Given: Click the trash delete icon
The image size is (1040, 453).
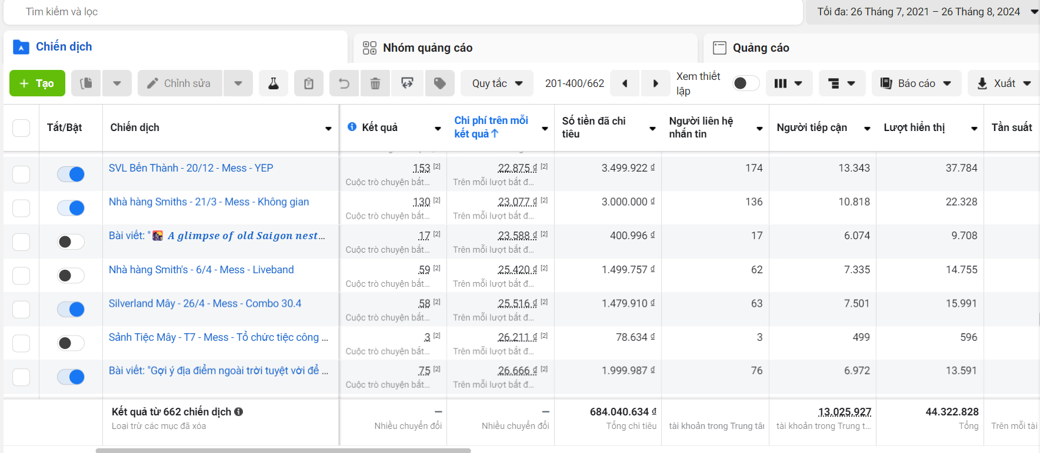Looking at the screenshot, I should [375, 83].
